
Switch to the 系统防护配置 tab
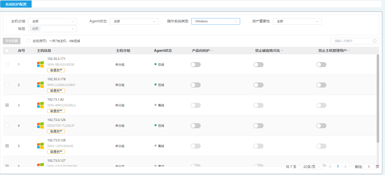coord(16,4)
